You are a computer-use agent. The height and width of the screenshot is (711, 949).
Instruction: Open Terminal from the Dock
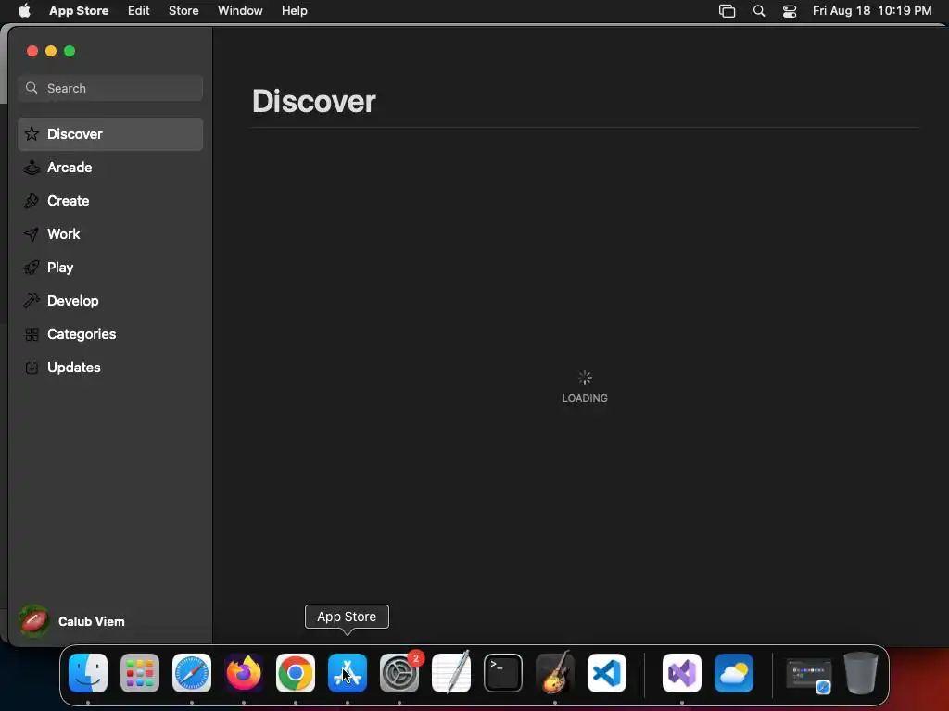pyautogui.click(x=503, y=673)
